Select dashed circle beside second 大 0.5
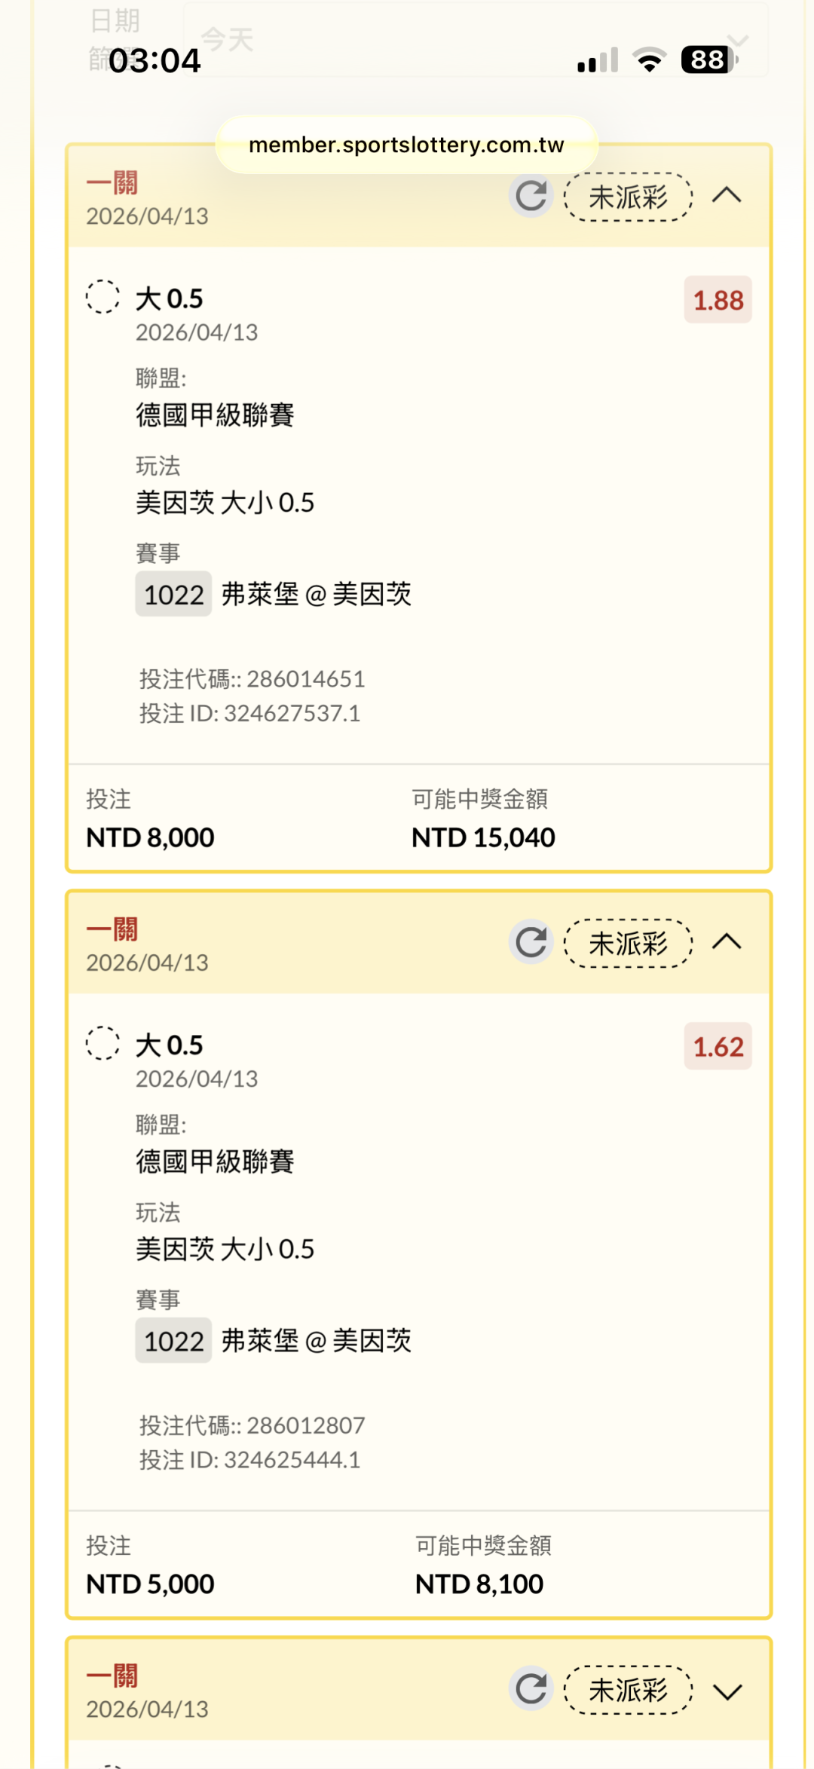Viewport: 814px width, 1769px height. click(x=103, y=1043)
